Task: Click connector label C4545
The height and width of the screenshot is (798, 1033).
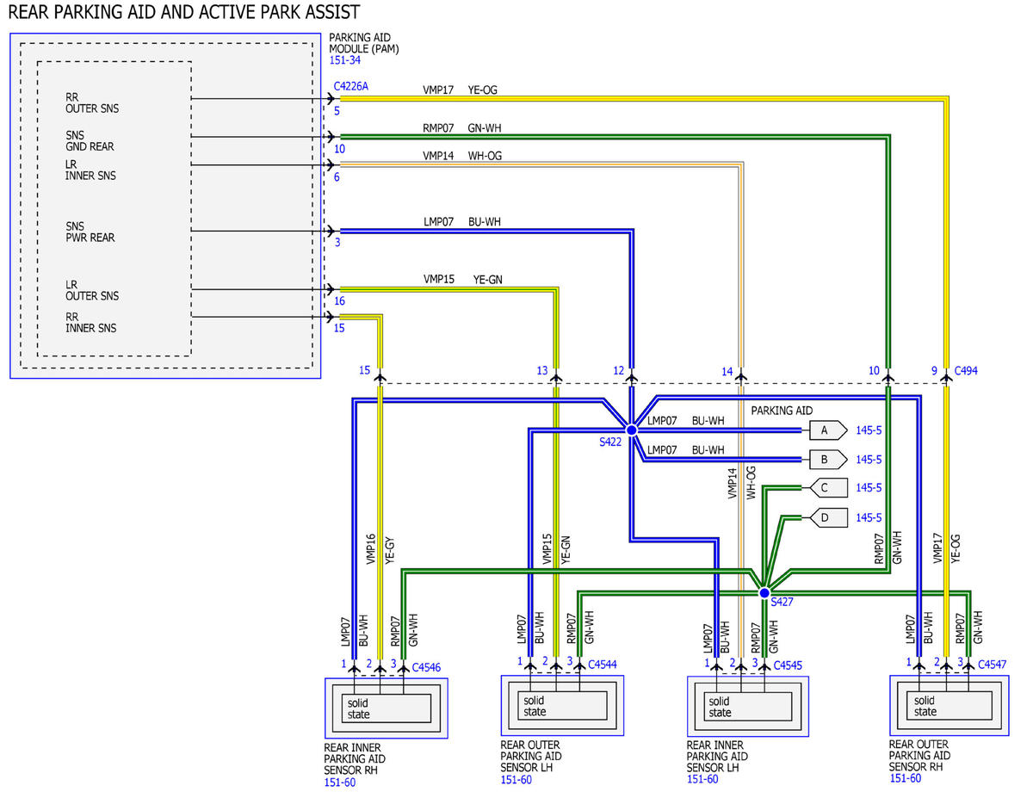Action: point(789,665)
